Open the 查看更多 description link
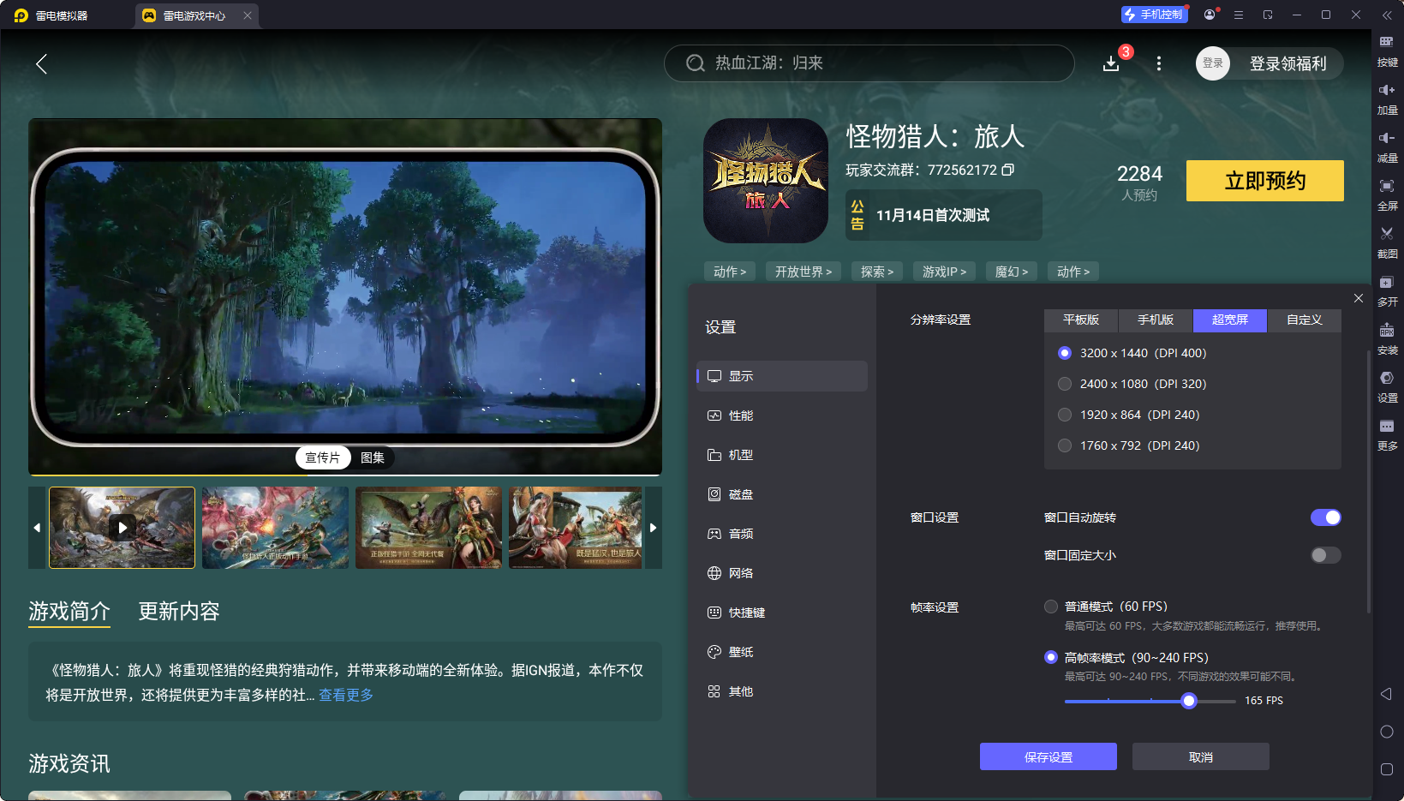The height and width of the screenshot is (801, 1404). [x=344, y=696]
